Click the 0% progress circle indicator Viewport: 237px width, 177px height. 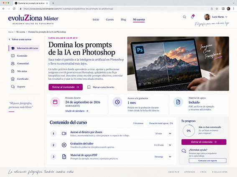click(x=189, y=131)
